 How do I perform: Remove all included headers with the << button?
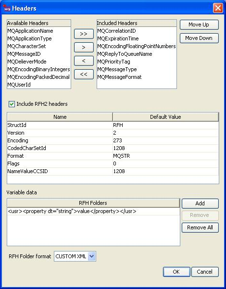[84, 74]
